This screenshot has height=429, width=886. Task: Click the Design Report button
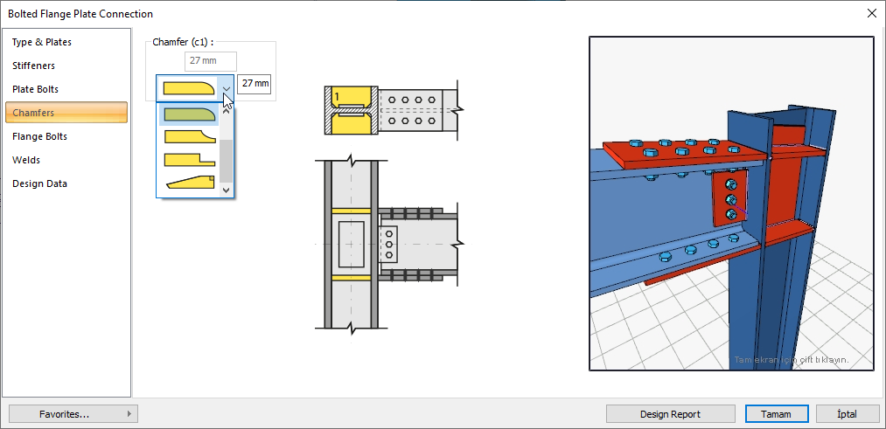(x=670, y=414)
